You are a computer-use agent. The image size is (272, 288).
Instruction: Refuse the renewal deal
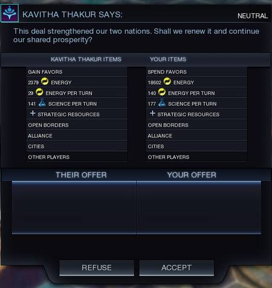click(97, 268)
